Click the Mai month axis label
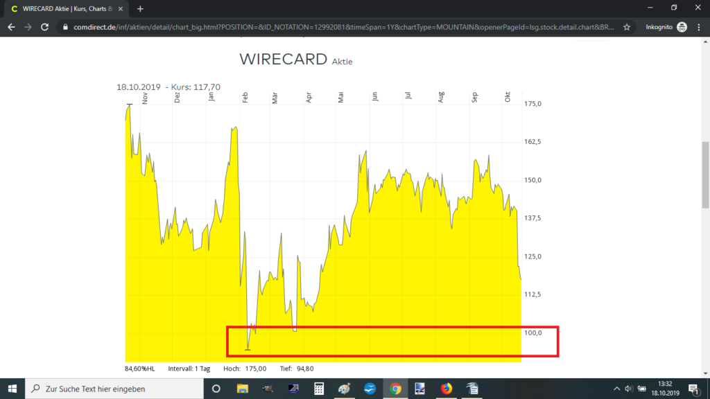The width and height of the screenshot is (710, 399). [340, 97]
